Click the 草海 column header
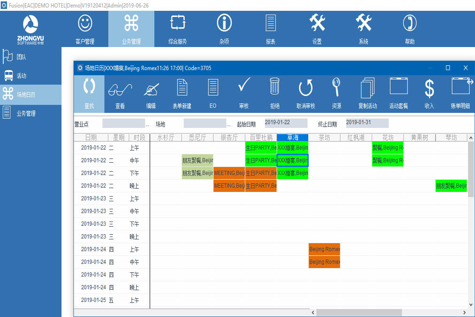 (x=292, y=137)
